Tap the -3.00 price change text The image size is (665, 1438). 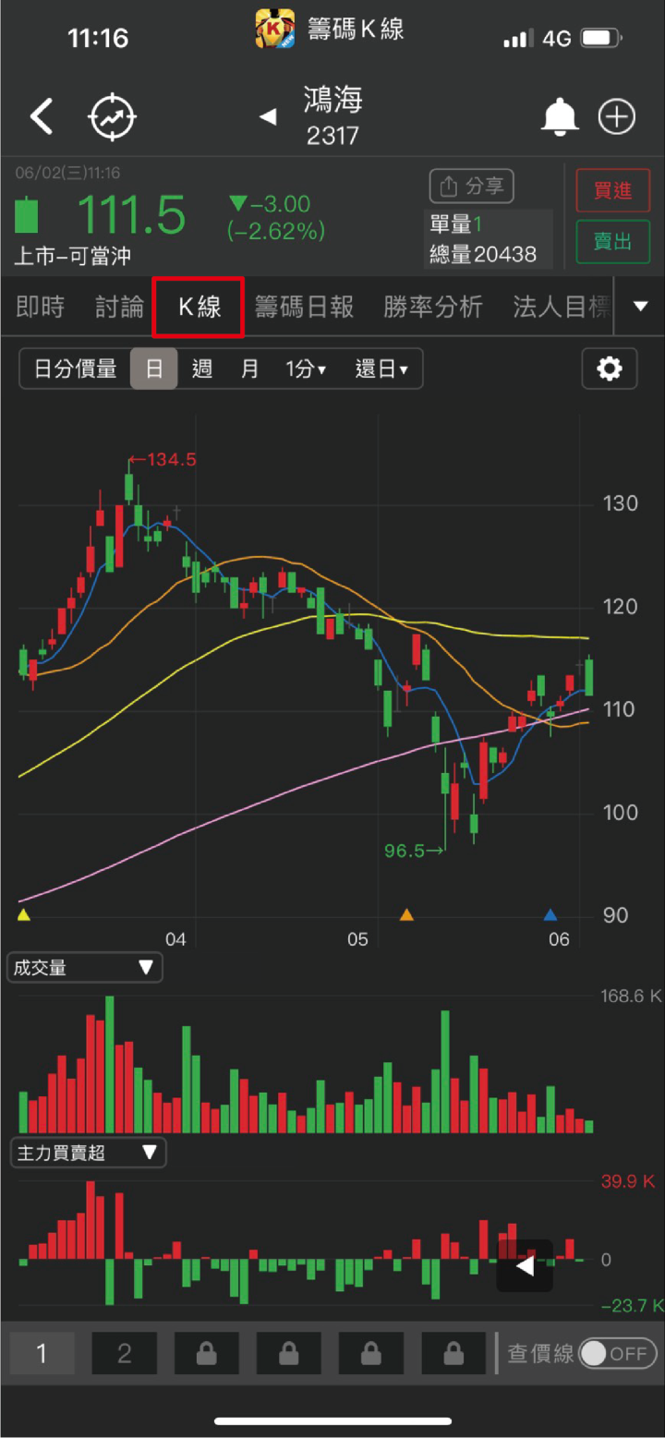pyautogui.click(x=271, y=203)
